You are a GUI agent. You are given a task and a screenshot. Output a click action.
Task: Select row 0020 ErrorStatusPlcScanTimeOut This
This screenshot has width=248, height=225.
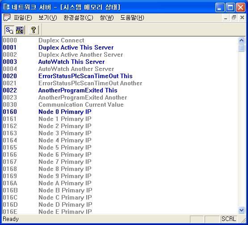[x=120, y=76]
